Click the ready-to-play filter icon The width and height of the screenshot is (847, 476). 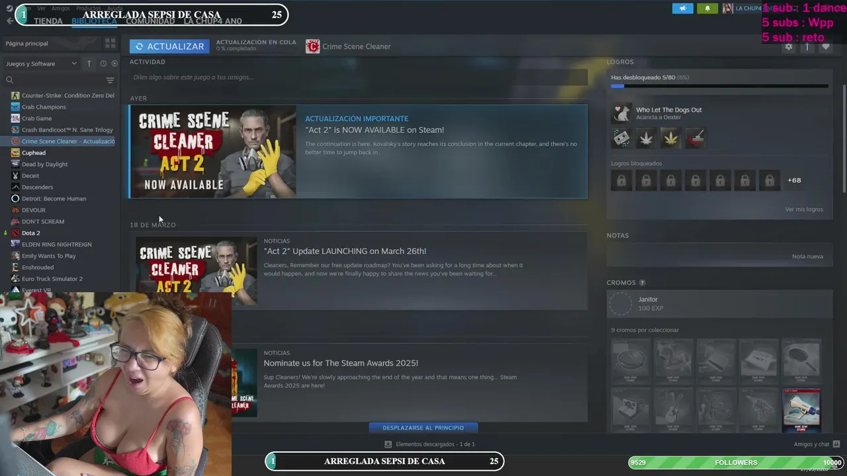tap(114, 63)
